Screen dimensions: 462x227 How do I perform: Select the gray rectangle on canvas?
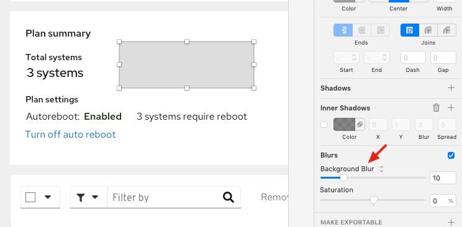tap(186, 65)
